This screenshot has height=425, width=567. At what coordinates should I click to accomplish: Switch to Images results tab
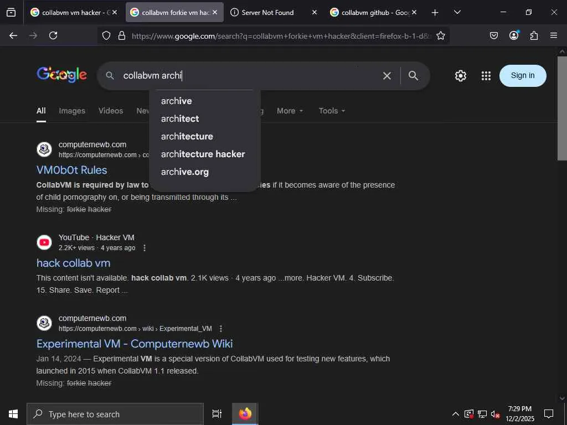72,111
